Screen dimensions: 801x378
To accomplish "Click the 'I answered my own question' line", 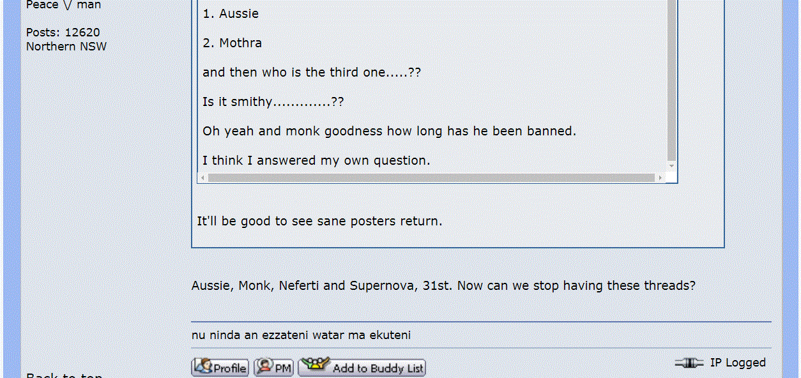I will [316, 161].
